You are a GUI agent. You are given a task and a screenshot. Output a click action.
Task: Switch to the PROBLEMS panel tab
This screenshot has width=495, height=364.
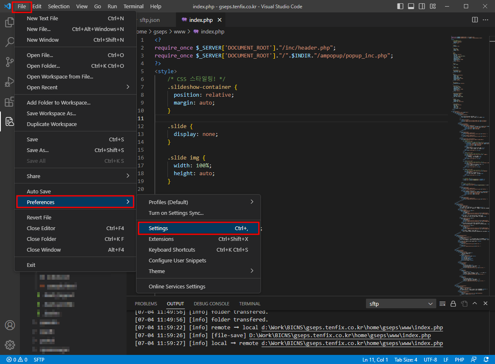146,304
